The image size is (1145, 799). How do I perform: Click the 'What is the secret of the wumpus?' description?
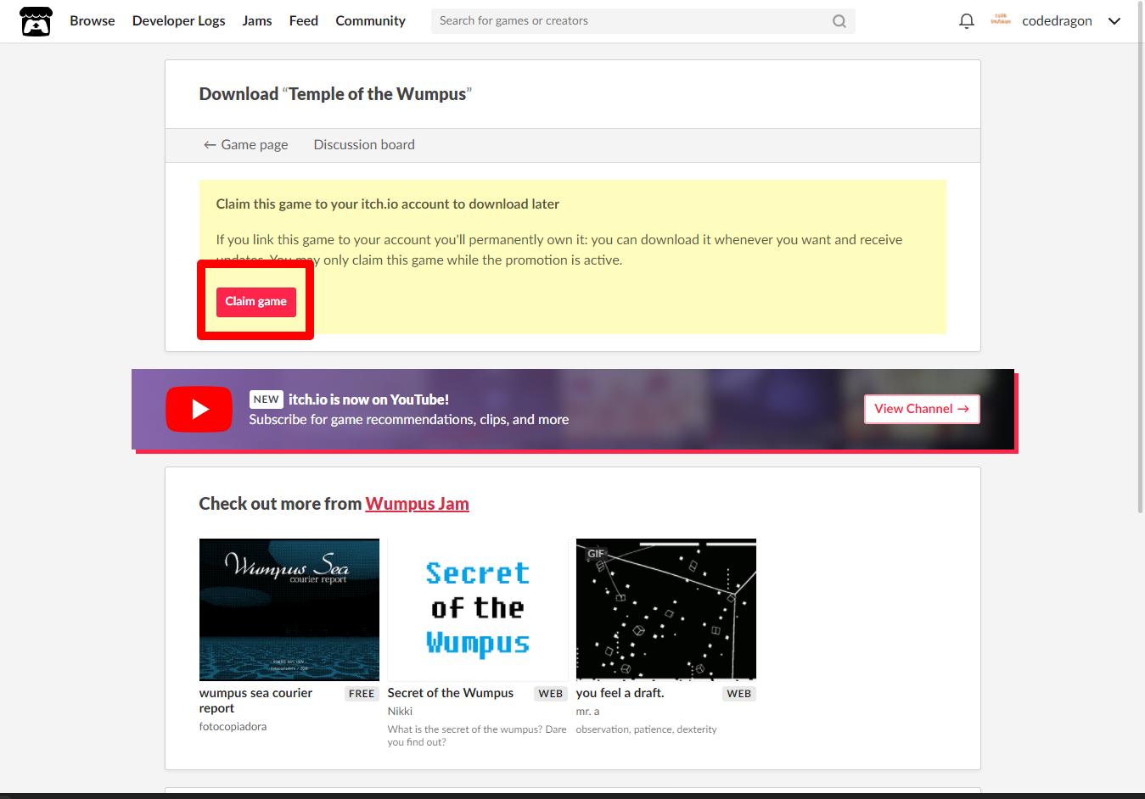(477, 735)
